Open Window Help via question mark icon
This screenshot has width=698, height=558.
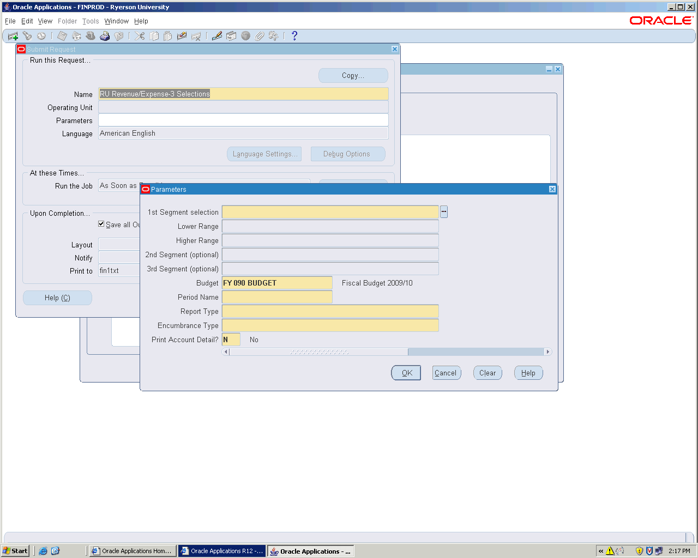point(294,36)
